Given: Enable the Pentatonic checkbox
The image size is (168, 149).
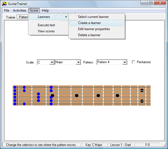Looking at the screenshot, I should (x=134, y=62).
